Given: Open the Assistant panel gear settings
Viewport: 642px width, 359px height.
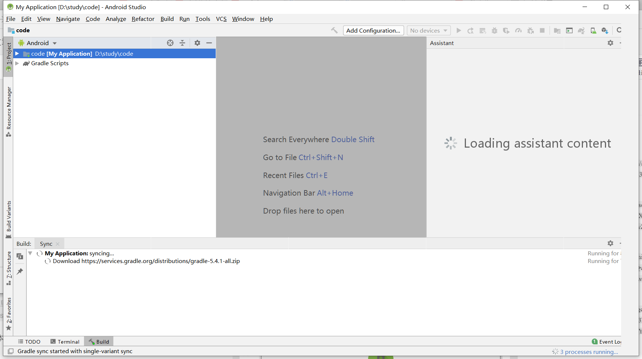Looking at the screenshot, I should [610, 43].
